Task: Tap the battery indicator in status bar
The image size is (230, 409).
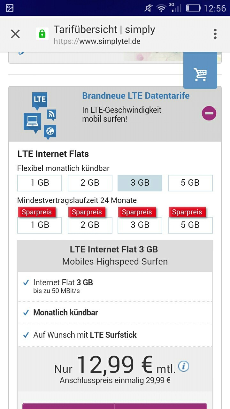Action: coord(193,8)
